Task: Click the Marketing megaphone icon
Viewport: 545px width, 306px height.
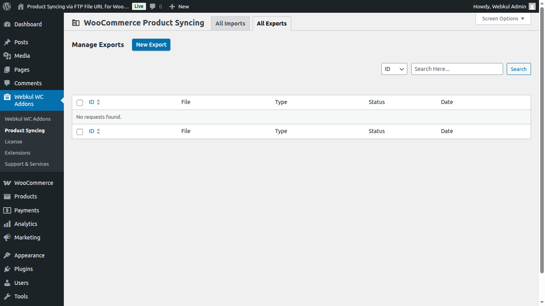Action: 7,237
